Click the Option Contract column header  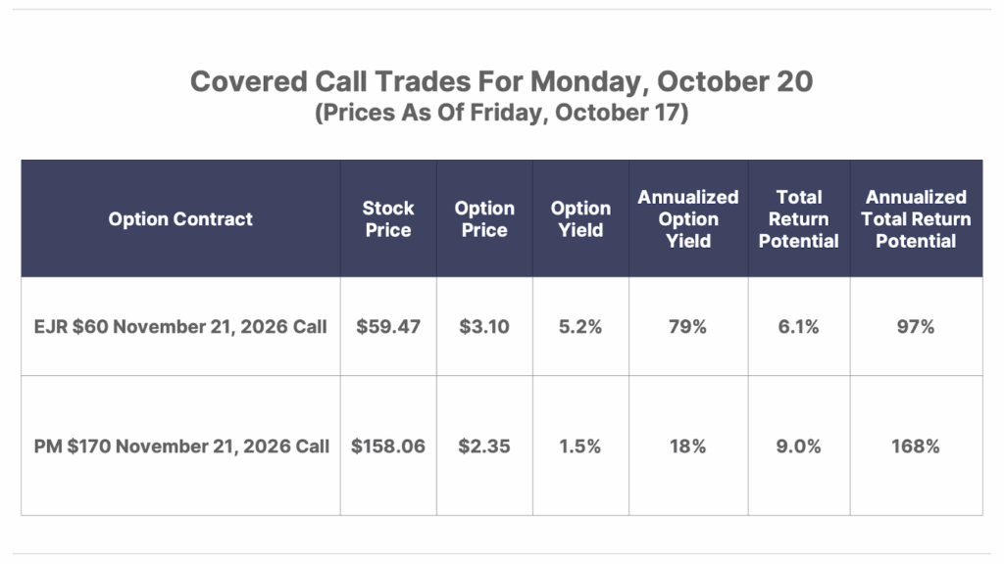[180, 219]
